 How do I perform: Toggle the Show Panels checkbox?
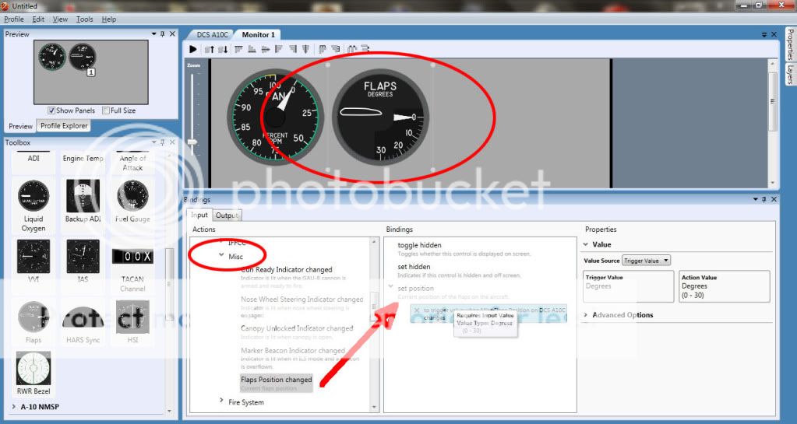click(x=51, y=110)
